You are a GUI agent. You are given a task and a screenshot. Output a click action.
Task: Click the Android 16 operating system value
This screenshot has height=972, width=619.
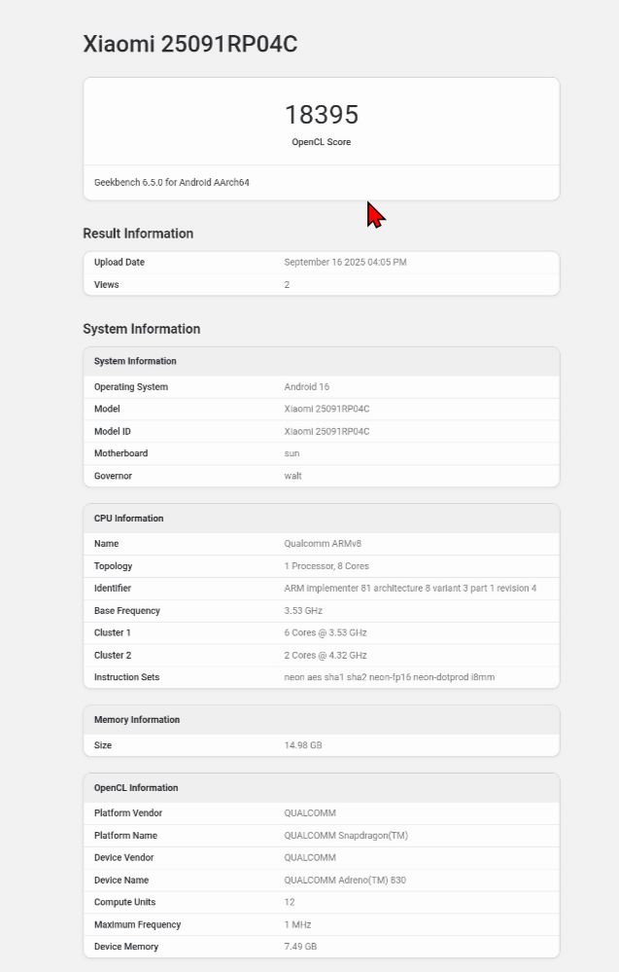pyautogui.click(x=306, y=387)
